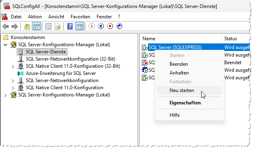The height and width of the screenshot is (149, 253).
Task: Choose Anhalten in the context menu
Action: [190, 73]
